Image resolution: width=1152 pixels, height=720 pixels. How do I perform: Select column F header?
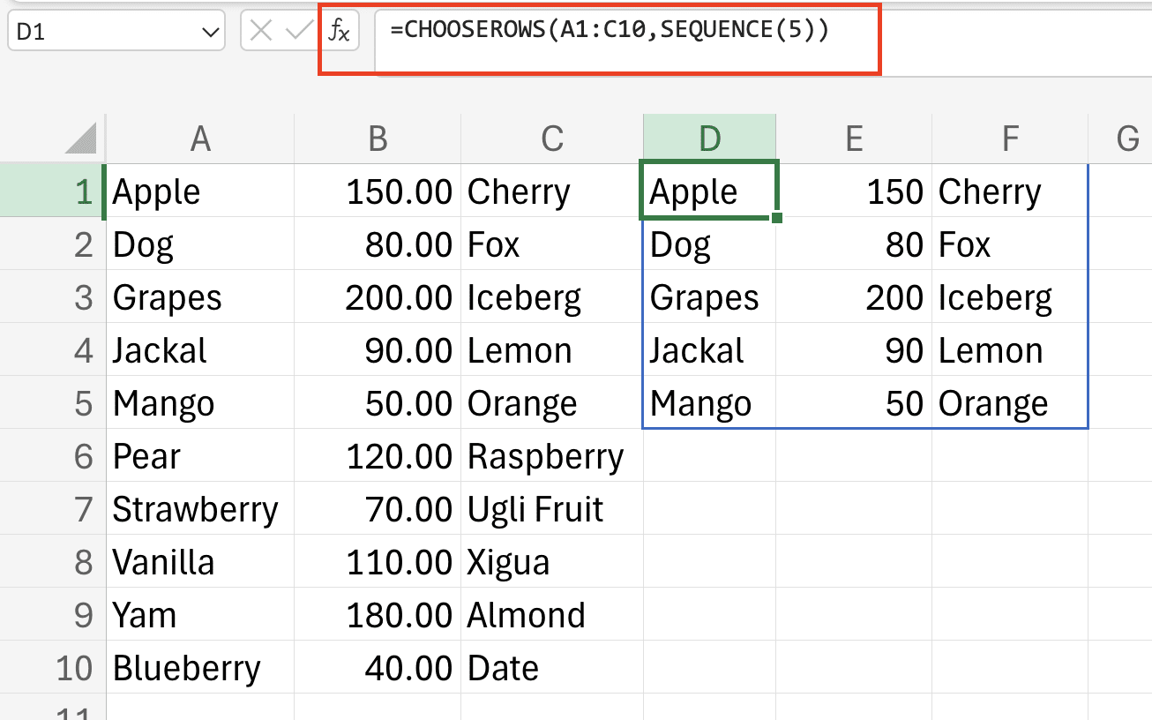pos(1010,139)
